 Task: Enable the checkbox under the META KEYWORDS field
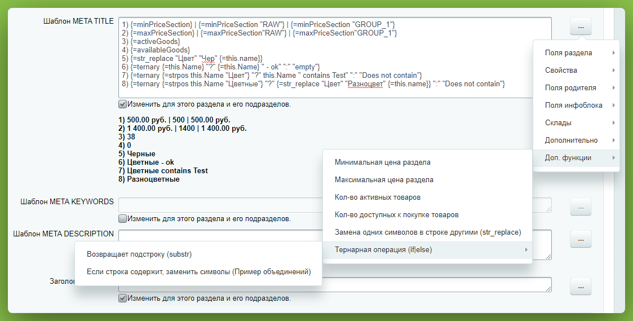pyautogui.click(x=123, y=219)
